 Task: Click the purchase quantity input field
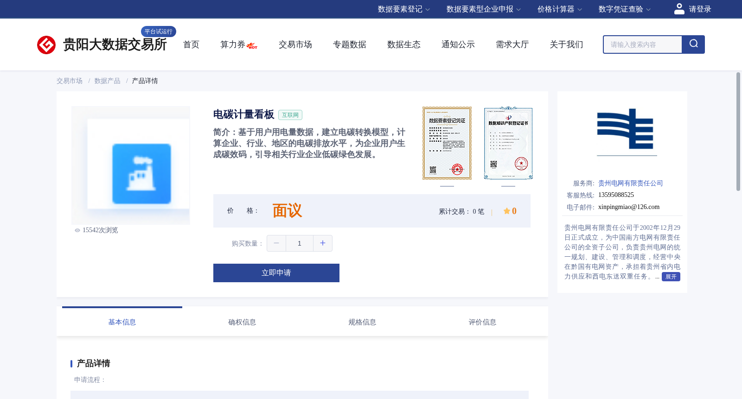[x=300, y=243]
